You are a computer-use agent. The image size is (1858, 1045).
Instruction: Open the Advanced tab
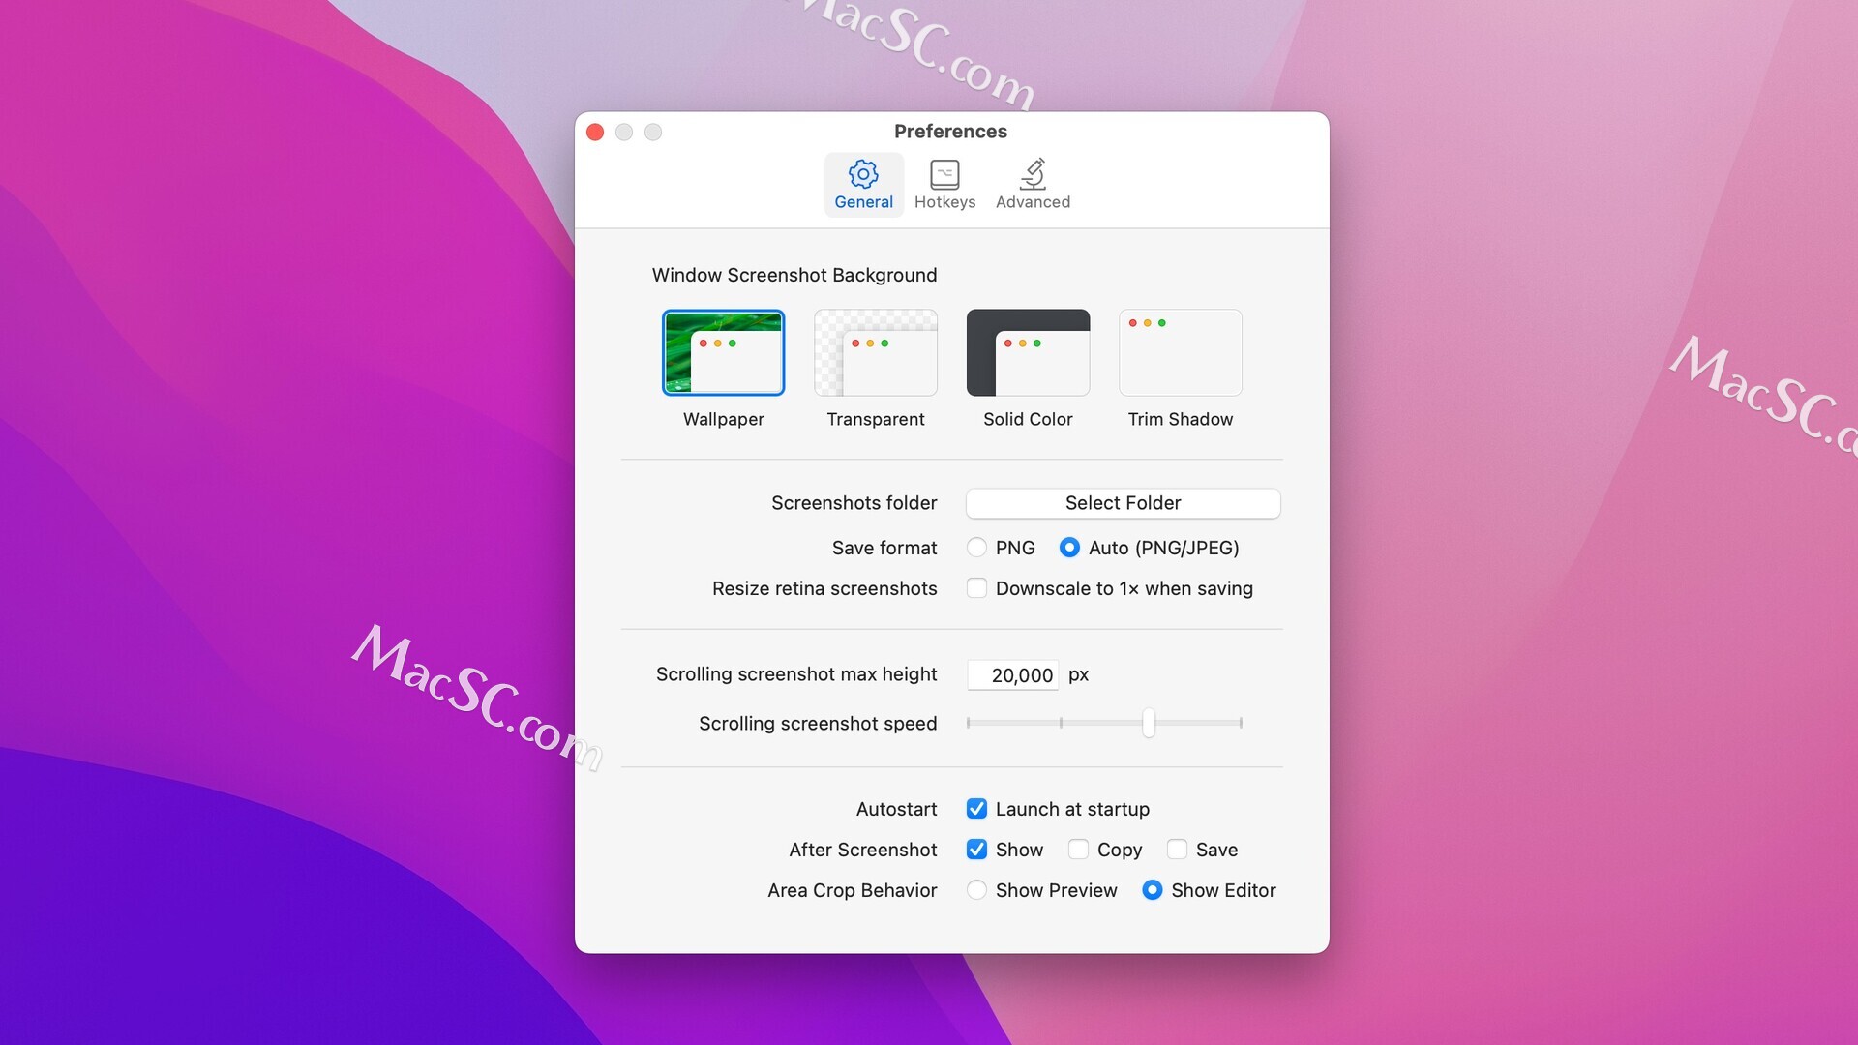coord(1033,185)
